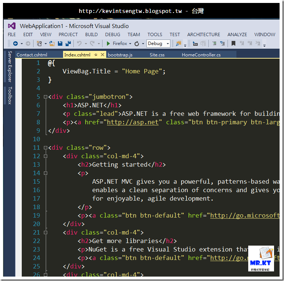The height and width of the screenshot is (281, 284).
Task: Collapse the p block on line 14
Action: (45, 173)
